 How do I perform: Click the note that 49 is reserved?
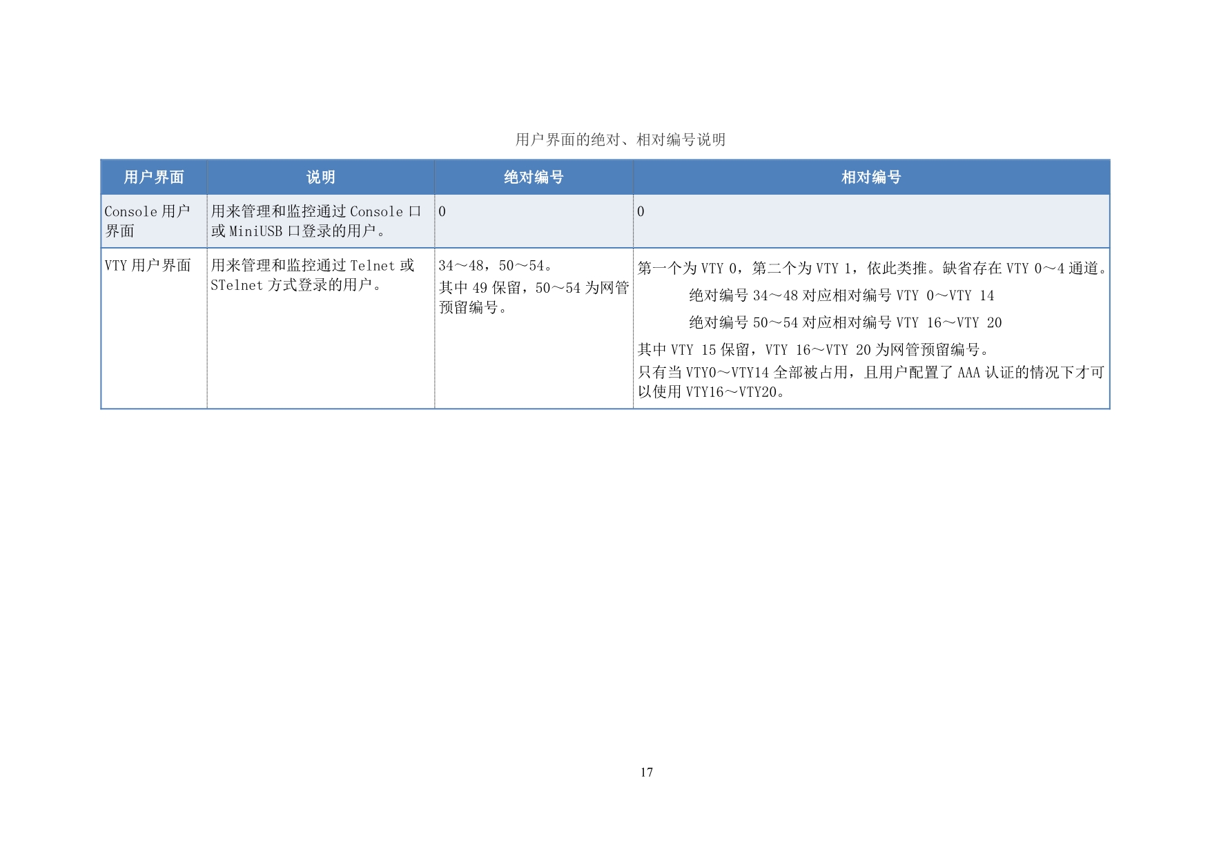pyautogui.click(x=534, y=298)
